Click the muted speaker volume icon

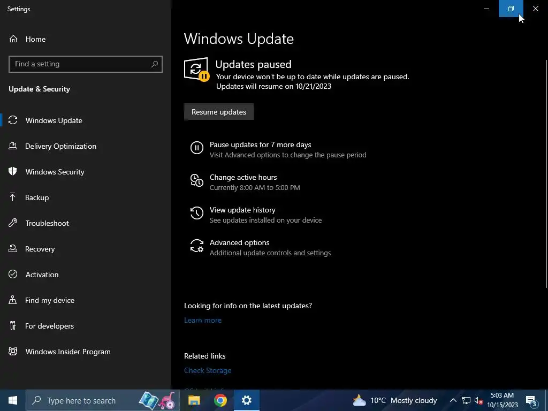(x=479, y=401)
